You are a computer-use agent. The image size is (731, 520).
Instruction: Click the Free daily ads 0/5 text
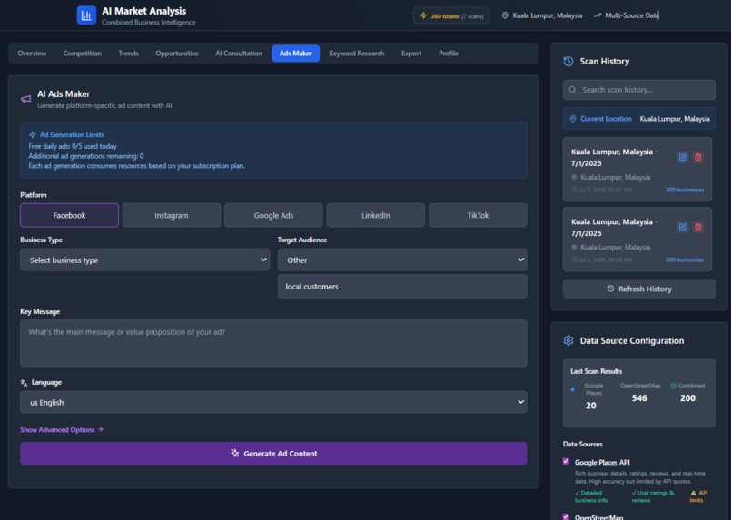73,146
